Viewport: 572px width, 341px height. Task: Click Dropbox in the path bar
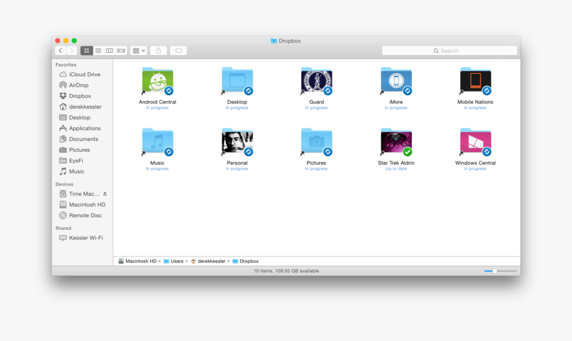(x=245, y=261)
